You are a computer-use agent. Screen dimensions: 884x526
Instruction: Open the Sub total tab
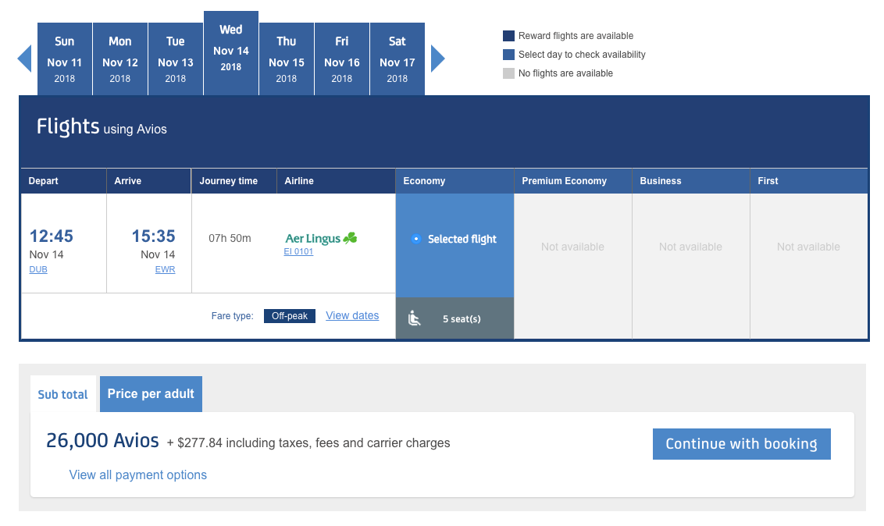click(62, 394)
